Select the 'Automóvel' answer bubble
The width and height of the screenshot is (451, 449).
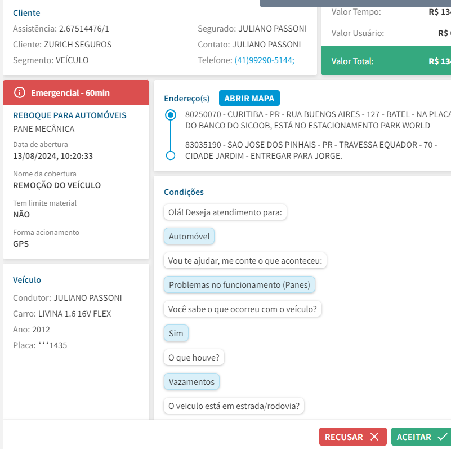(x=189, y=237)
